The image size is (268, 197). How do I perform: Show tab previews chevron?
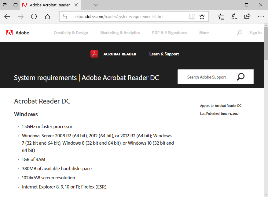coord(96,5)
